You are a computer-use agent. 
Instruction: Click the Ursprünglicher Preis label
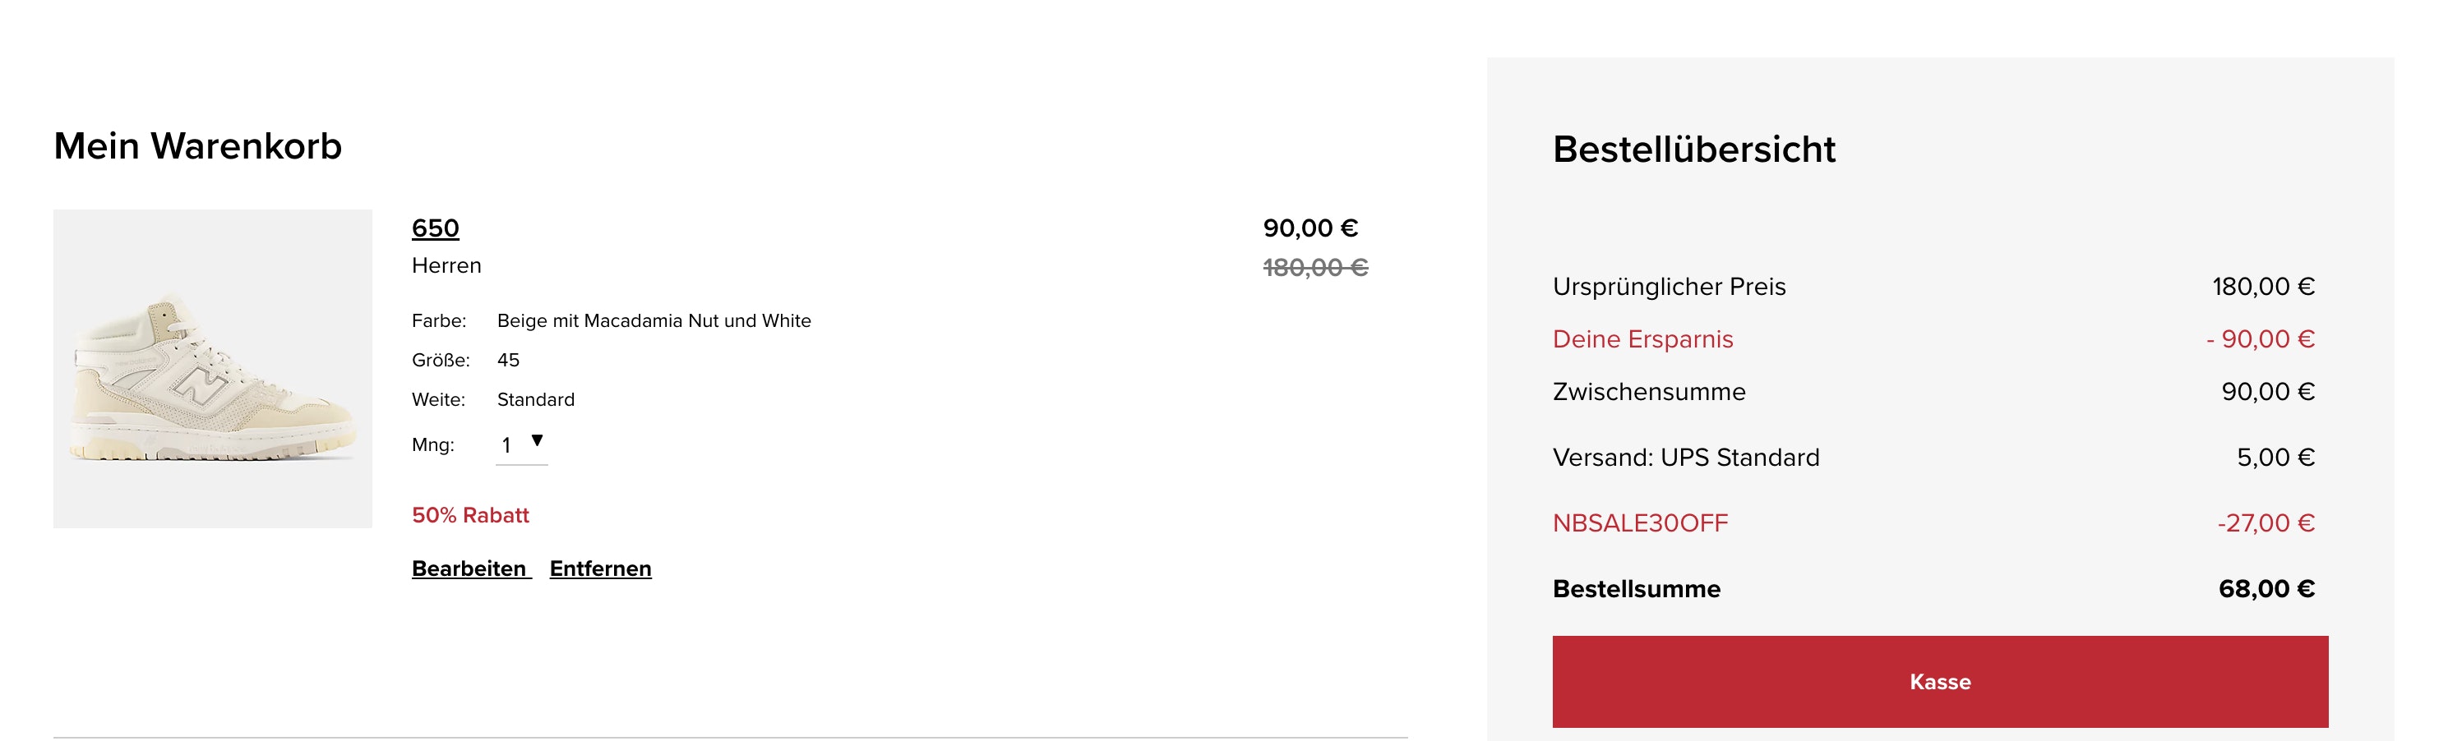[1669, 287]
